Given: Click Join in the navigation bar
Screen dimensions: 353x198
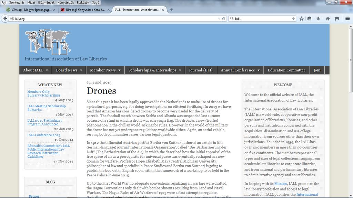Looking at the screenshot, I should pyautogui.click(x=317, y=70).
